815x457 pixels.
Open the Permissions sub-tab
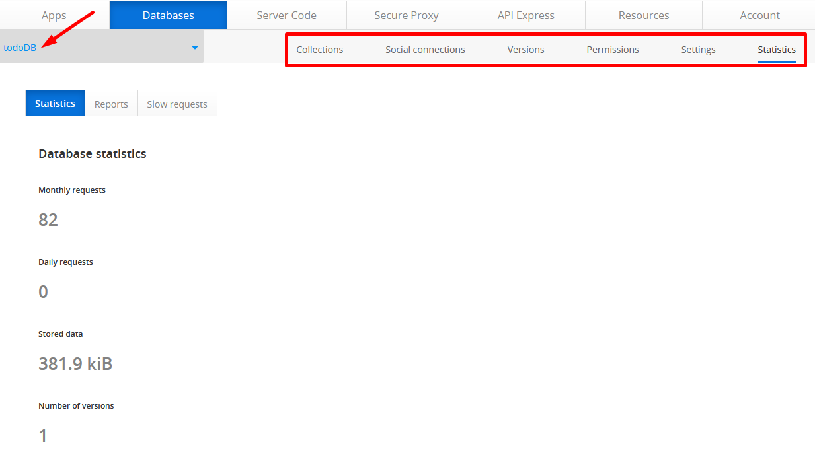pyautogui.click(x=613, y=50)
